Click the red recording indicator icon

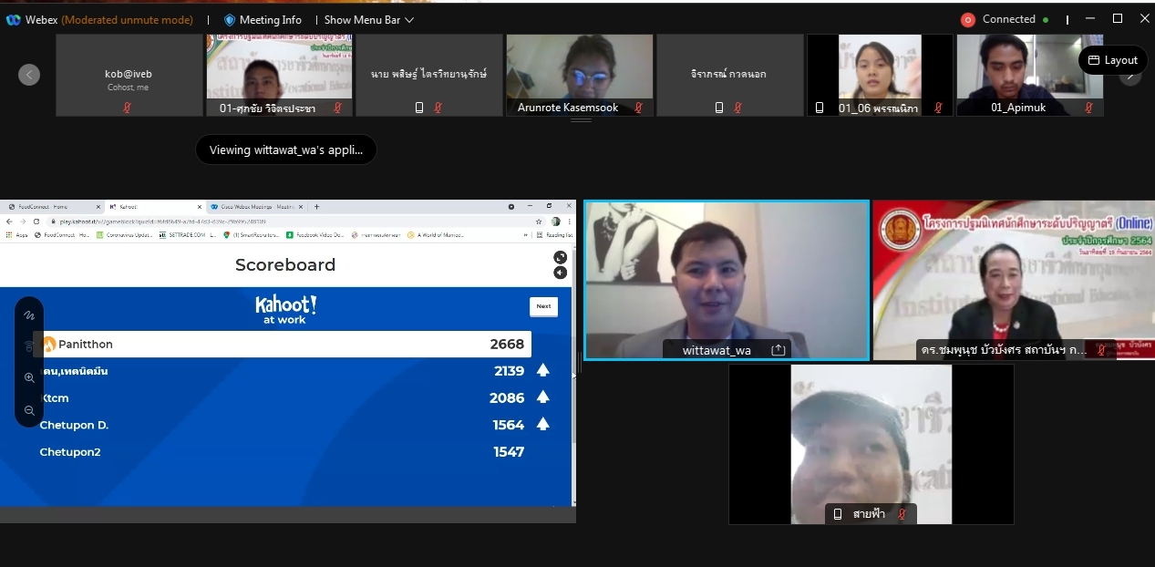pyautogui.click(x=967, y=19)
